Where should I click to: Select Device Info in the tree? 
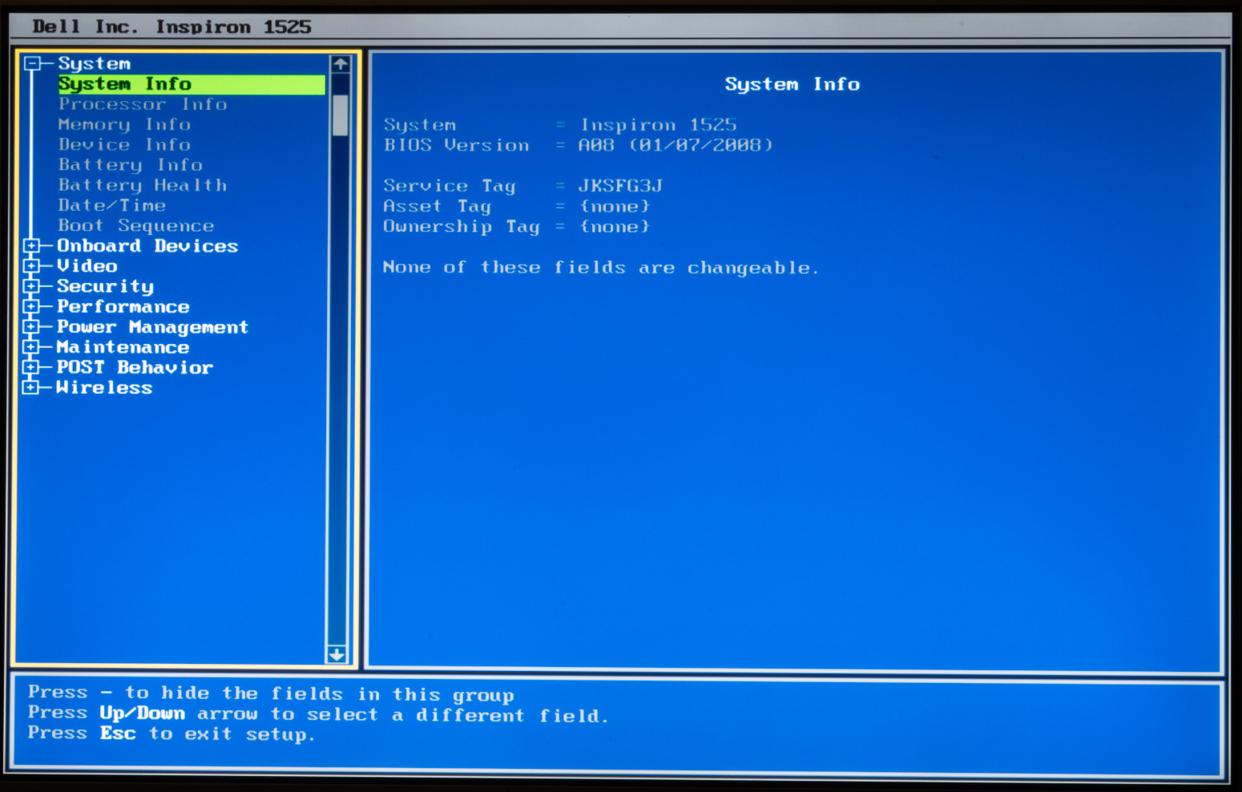(124, 145)
